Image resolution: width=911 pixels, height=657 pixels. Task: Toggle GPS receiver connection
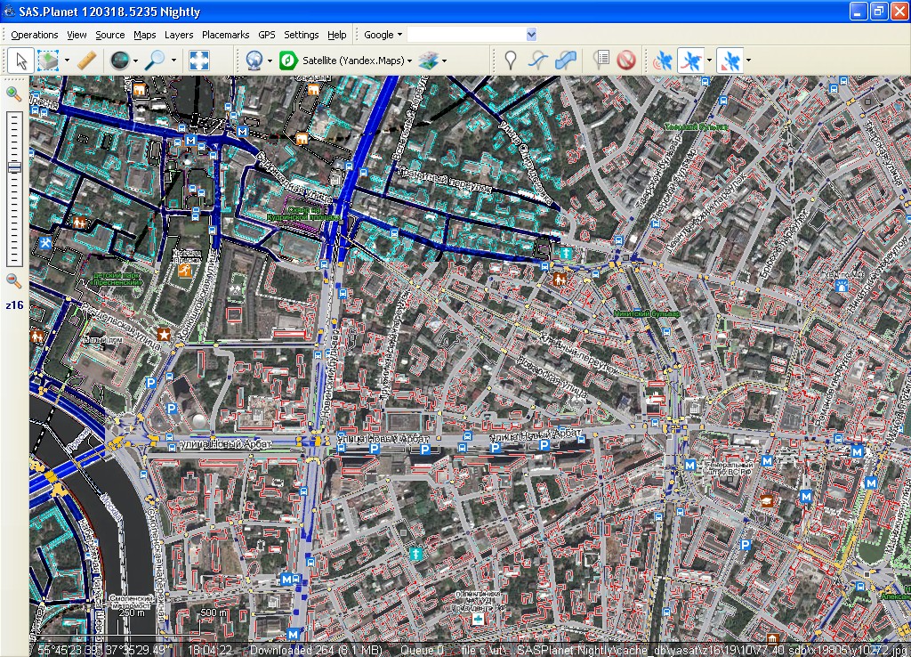click(x=663, y=61)
